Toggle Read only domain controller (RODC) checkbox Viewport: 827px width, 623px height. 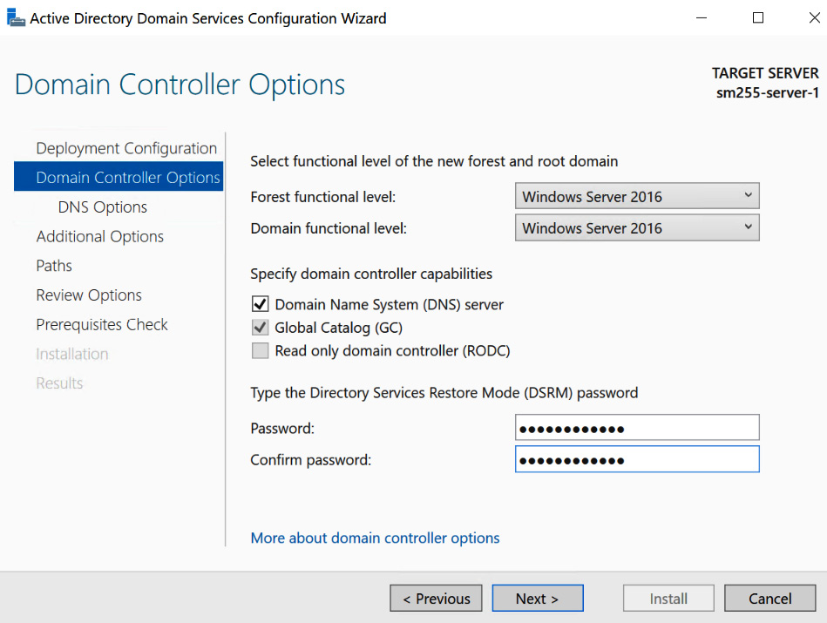pos(260,351)
